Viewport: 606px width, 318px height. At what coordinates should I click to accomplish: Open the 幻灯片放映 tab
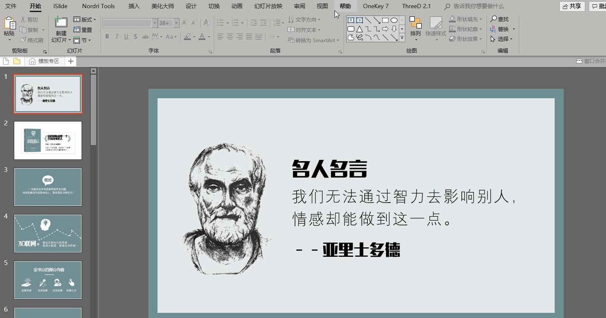268,6
